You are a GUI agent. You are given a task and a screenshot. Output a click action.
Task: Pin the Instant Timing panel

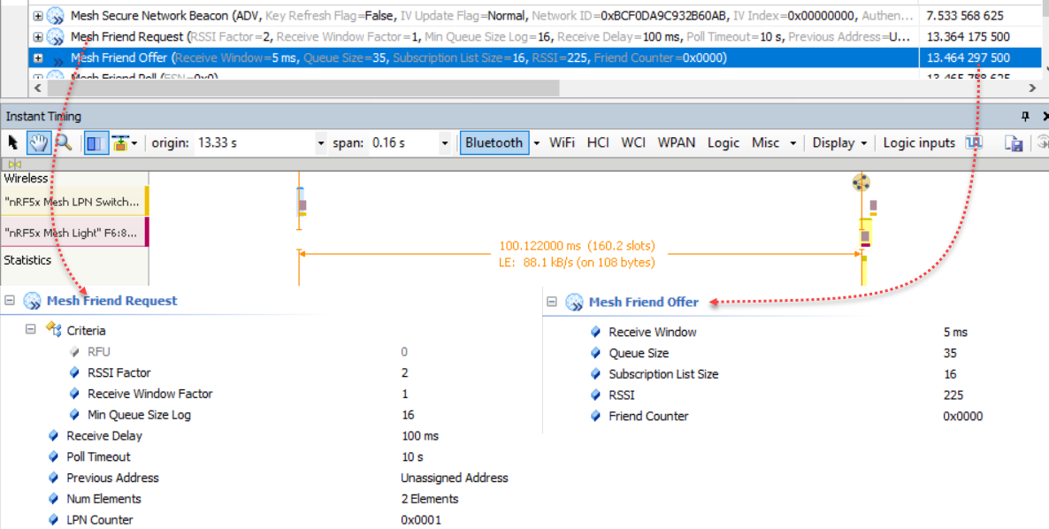coord(1025,117)
